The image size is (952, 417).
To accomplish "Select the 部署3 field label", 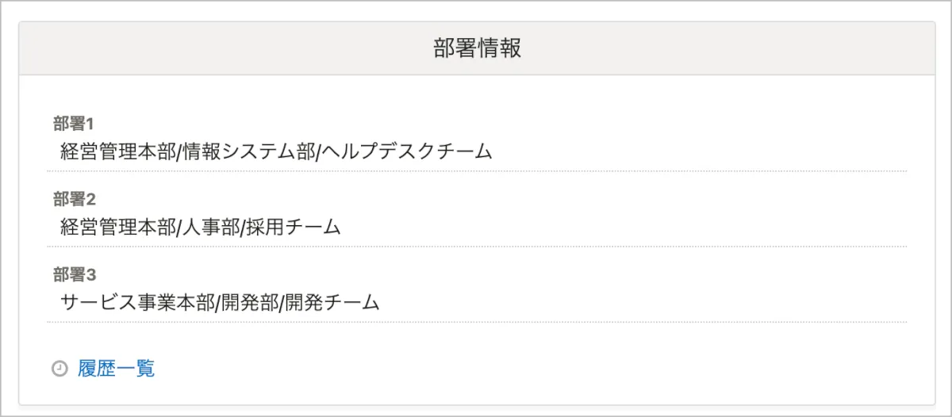I will [74, 274].
